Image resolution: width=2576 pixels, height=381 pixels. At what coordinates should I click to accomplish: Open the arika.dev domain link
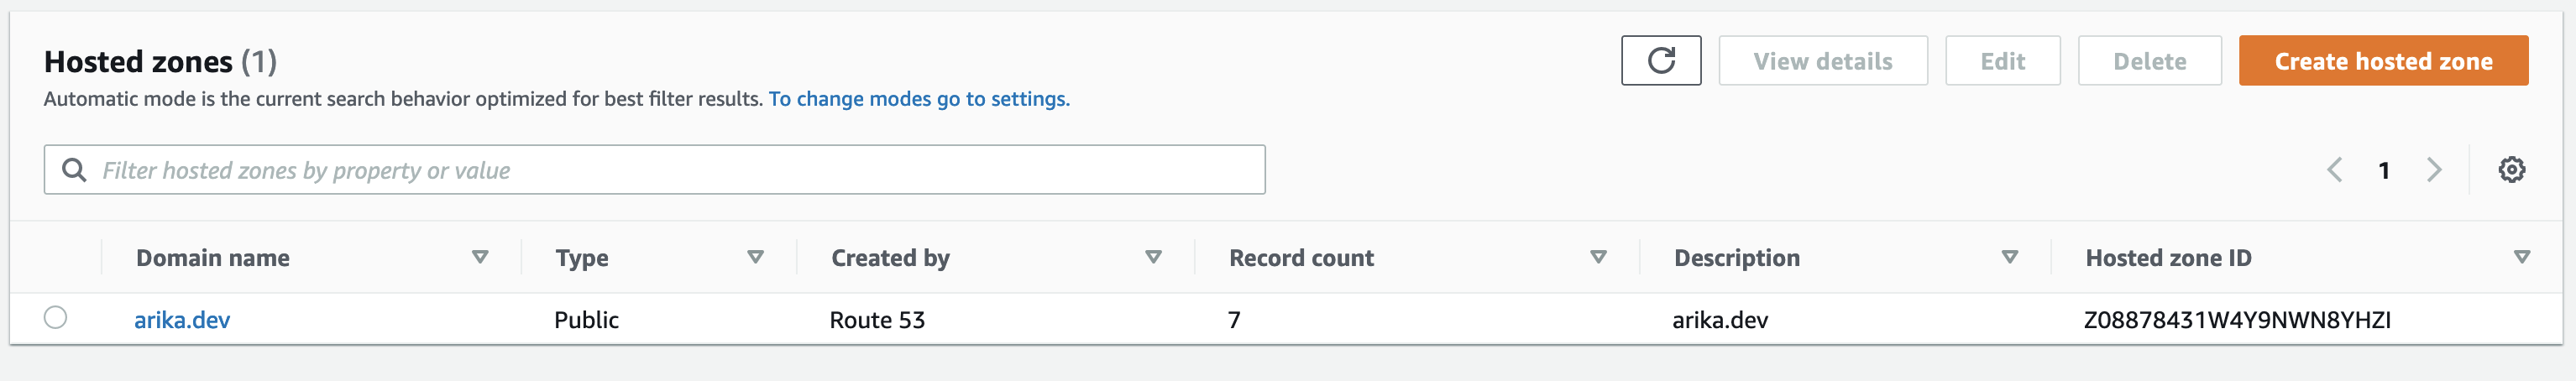tap(182, 320)
